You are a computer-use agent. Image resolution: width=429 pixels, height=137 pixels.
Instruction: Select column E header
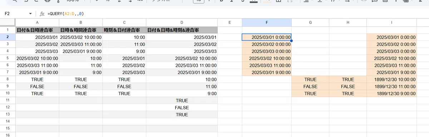pyautogui.click(x=230, y=23)
